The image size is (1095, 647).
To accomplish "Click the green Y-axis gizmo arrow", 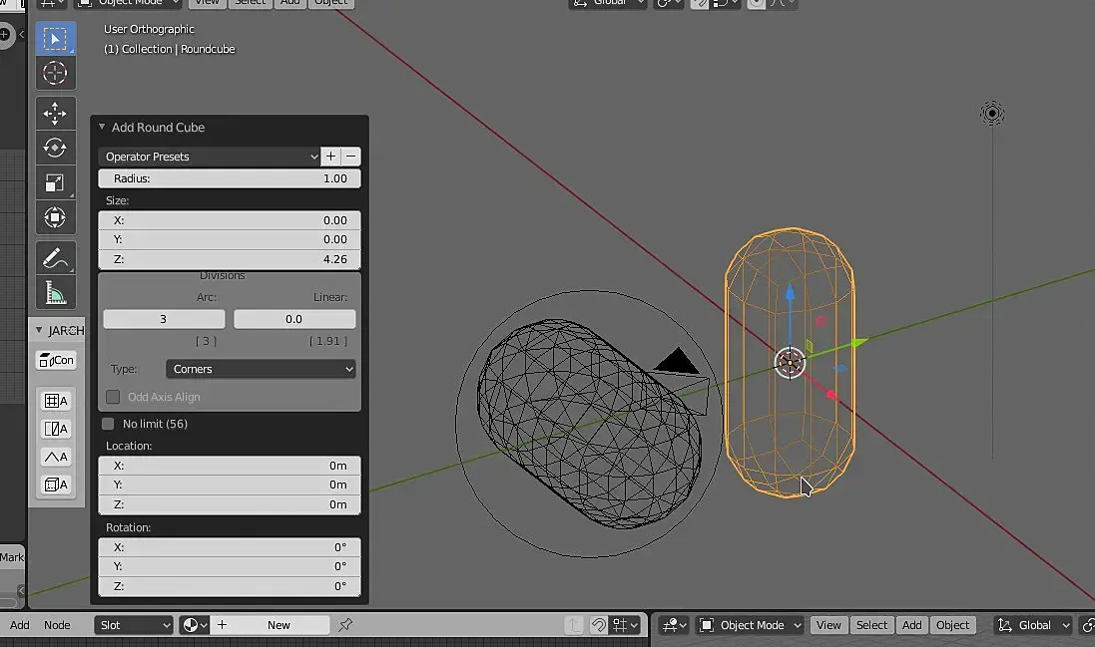I will point(859,342).
